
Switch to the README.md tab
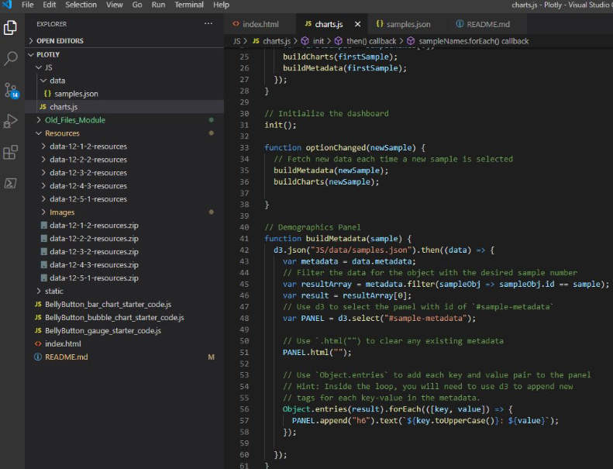tap(487, 24)
